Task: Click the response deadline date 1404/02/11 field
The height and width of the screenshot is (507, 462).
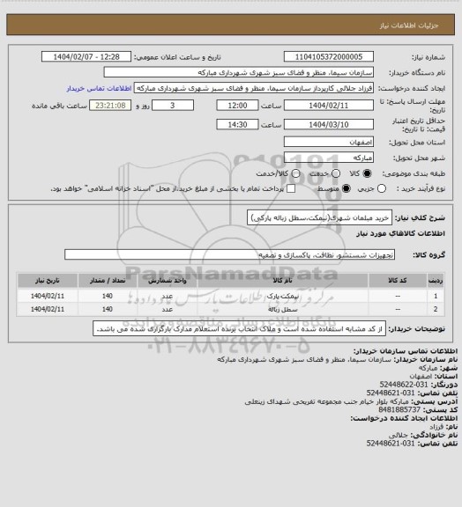Action: [329, 106]
